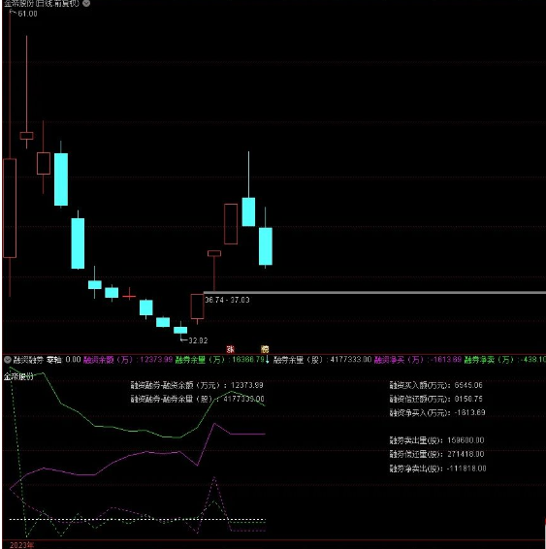Click the 36.74 - 37.03 gap label
546x549 pixels.
(x=227, y=300)
